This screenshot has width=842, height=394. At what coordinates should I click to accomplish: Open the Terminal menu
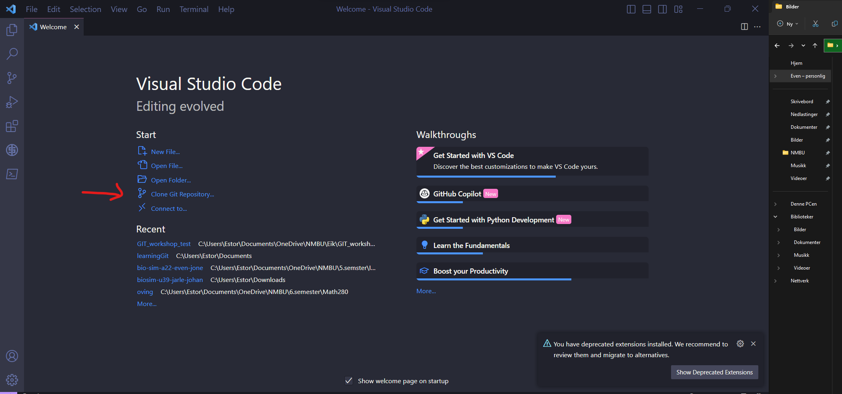point(194,9)
